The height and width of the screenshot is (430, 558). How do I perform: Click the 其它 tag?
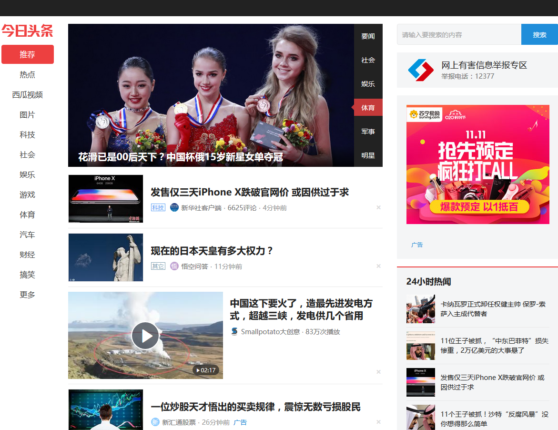click(158, 266)
